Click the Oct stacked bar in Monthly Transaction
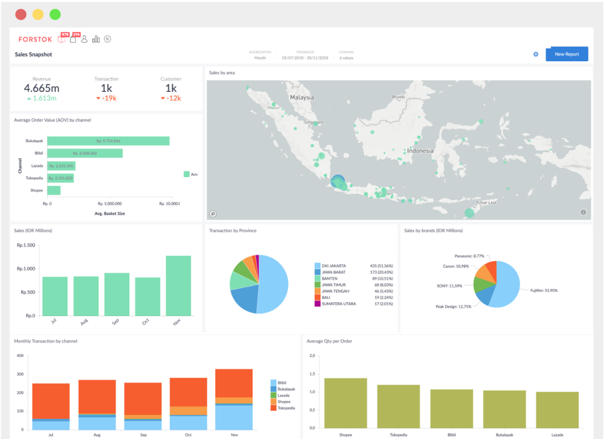Viewport: 605px width, 439px height. [x=188, y=404]
